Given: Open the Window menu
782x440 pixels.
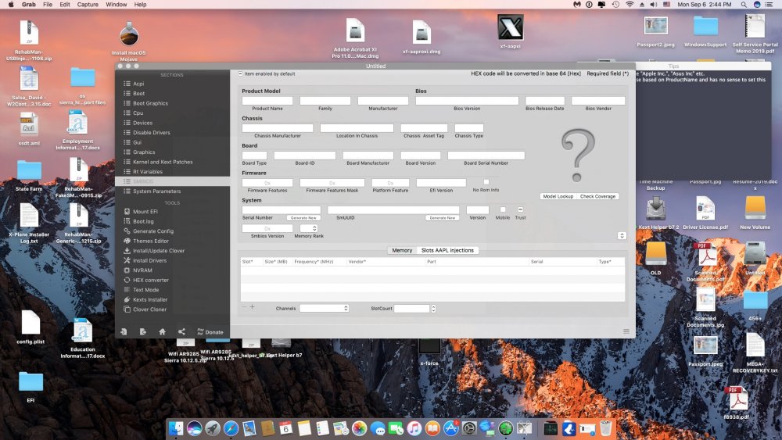Looking at the screenshot, I should coord(117,5).
